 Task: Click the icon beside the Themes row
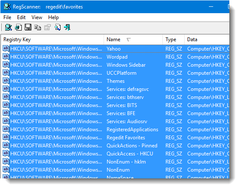click(x=6, y=81)
